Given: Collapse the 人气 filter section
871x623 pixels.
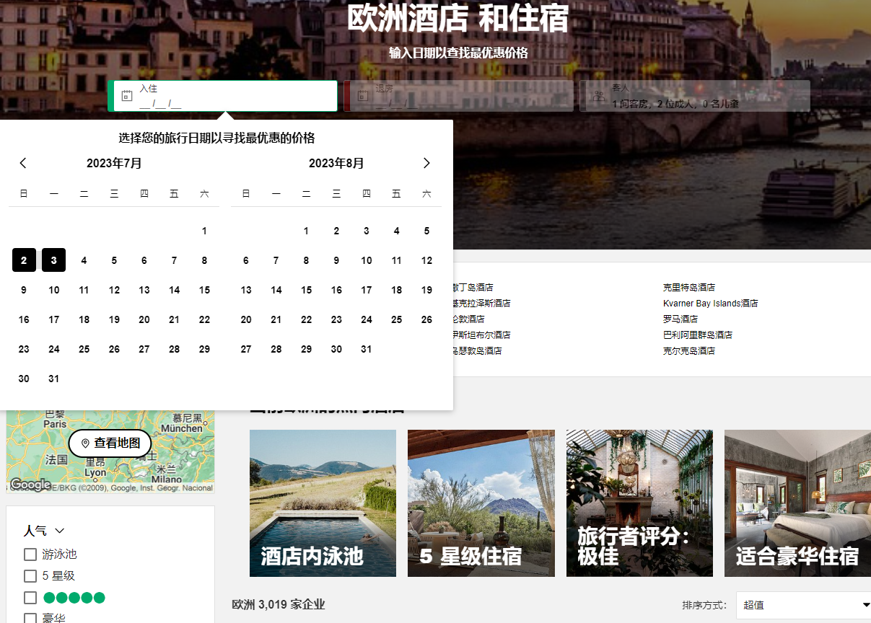Looking at the screenshot, I should pos(59,531).
